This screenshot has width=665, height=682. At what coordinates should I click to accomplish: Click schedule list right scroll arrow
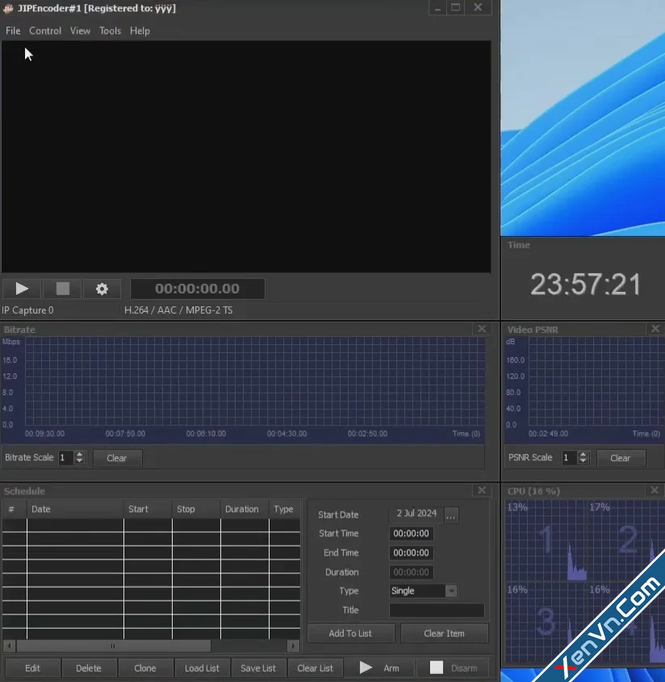(x=294, y=646)
